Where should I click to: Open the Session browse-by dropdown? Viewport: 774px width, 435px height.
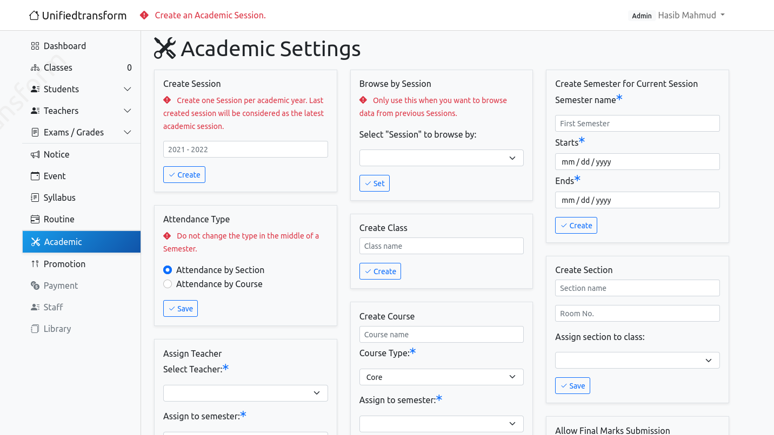pos(442,158)
